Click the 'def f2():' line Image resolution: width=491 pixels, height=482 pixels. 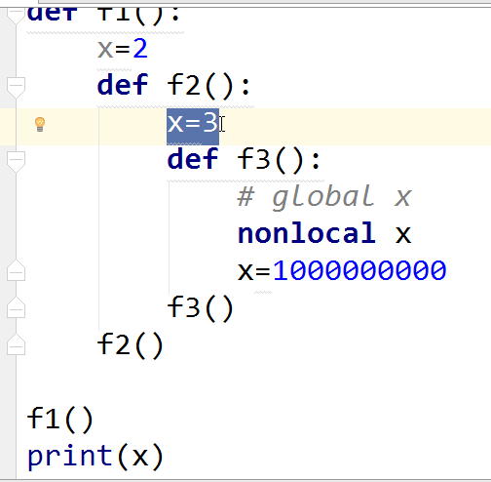(173, 86)
